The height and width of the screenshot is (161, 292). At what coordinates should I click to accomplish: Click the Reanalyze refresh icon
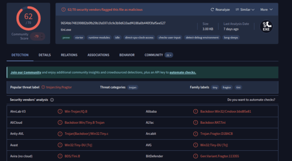coord(212,10)
